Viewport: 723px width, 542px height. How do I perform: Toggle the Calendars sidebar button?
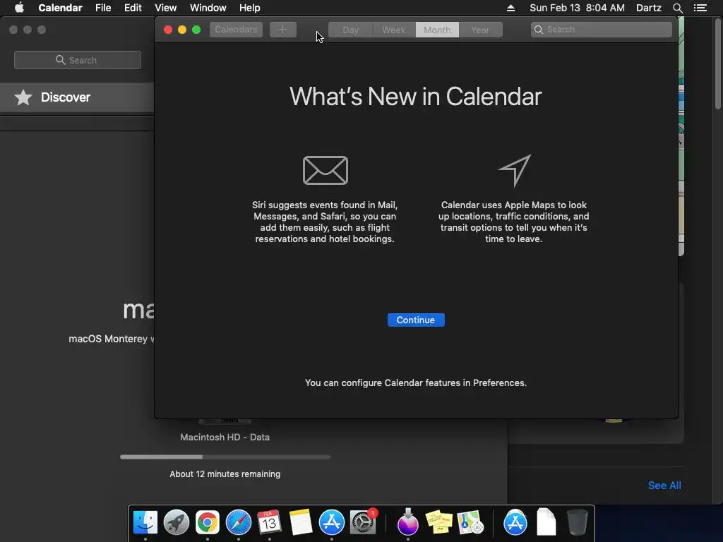pyautogui.click(x=236, y=30)
